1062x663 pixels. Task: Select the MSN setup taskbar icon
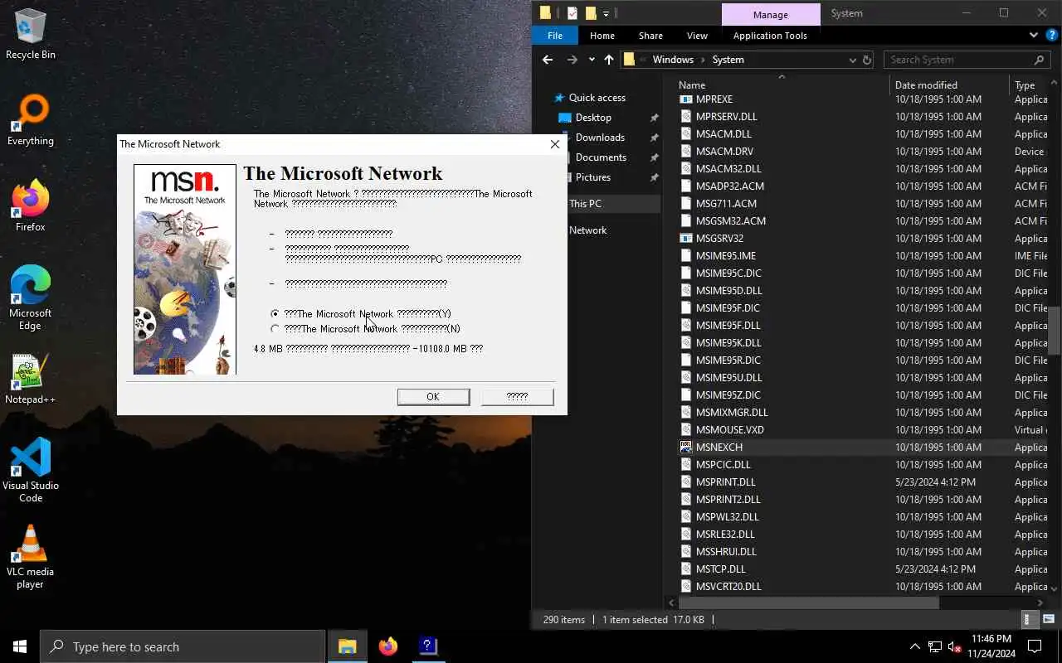tap(428, 646)
